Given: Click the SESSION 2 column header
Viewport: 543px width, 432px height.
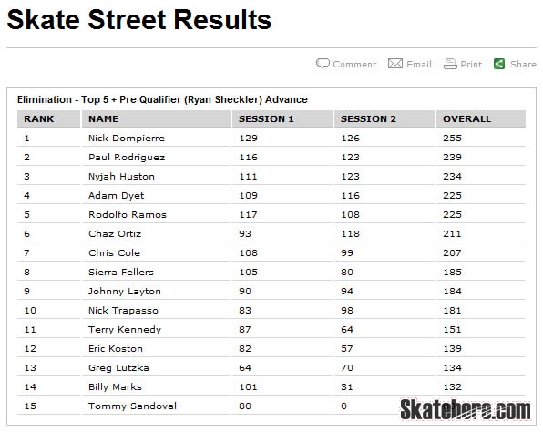Looking at the screenshot, I should (384, 118).
